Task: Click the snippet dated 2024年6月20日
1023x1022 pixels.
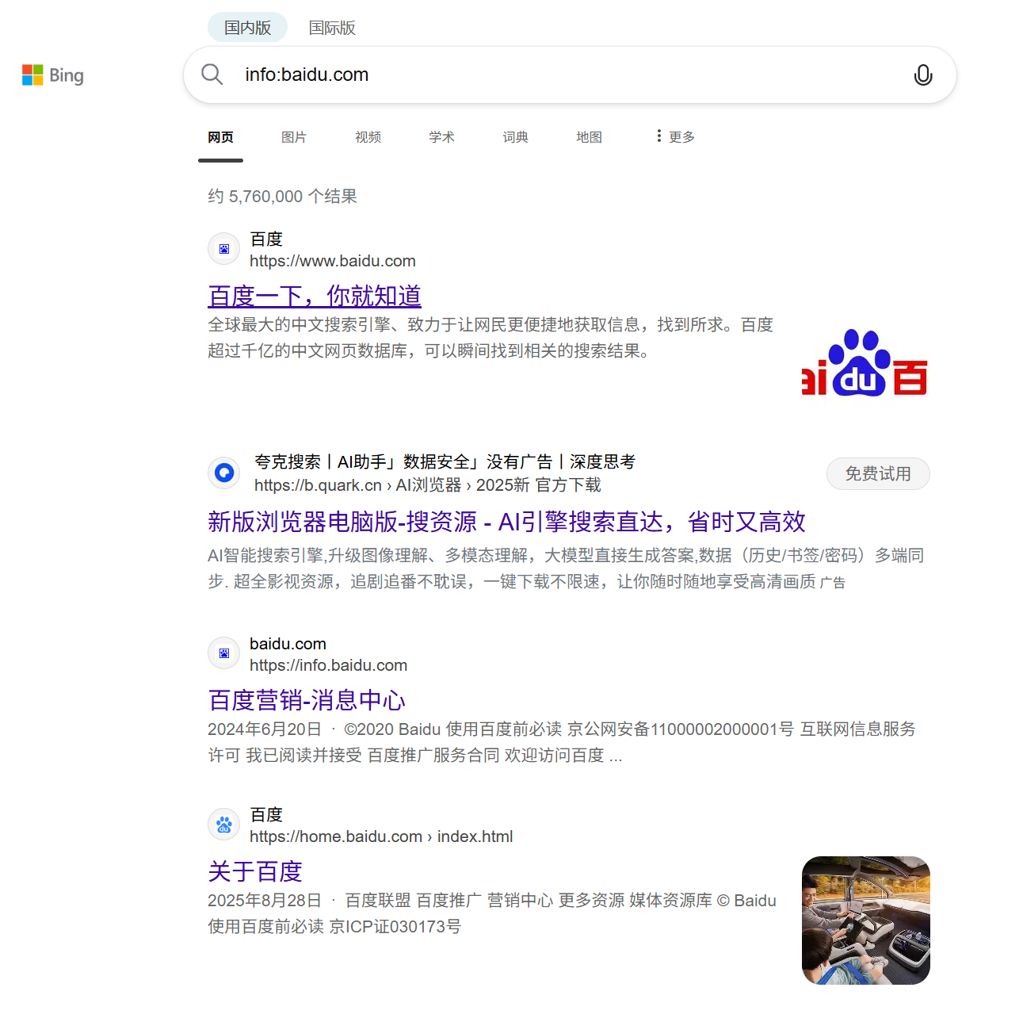Action: 562,742
